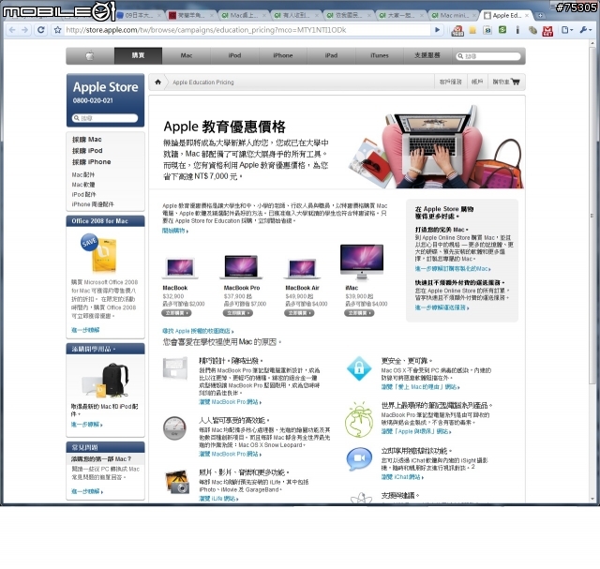Click the search field in the Apple nav bar
The height and width of the screenshot is (569, 600).
click(488, 56)
